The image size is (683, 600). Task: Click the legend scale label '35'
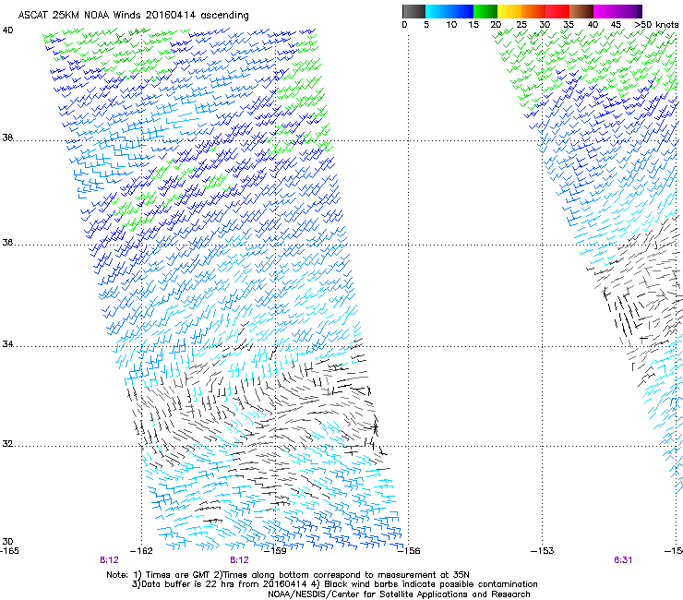click(569, 25)
